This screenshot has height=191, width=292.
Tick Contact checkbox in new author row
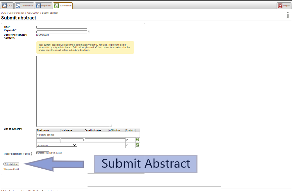(127, 140)
